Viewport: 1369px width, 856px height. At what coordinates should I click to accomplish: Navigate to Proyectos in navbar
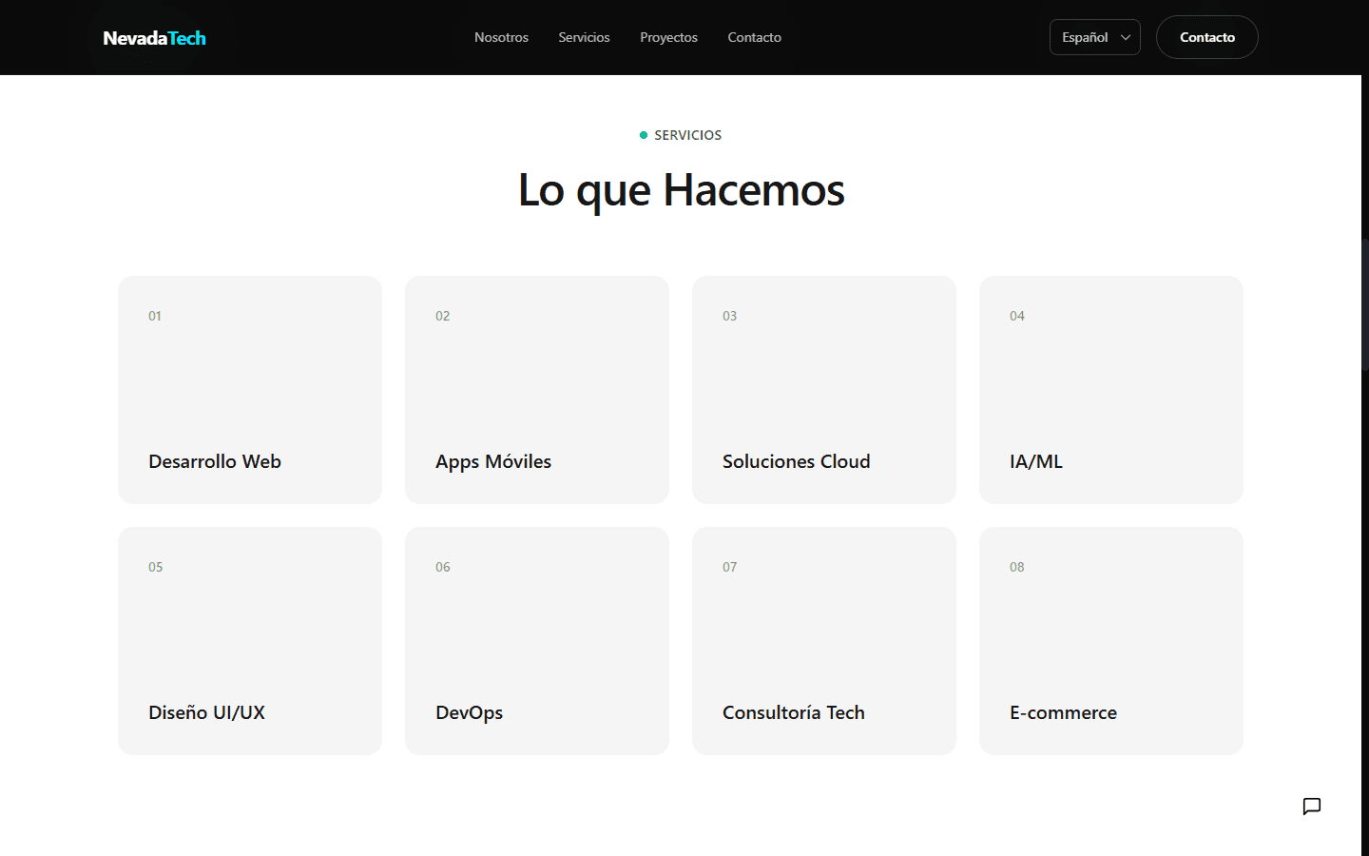pyautogui.click(x=668, y=37)
